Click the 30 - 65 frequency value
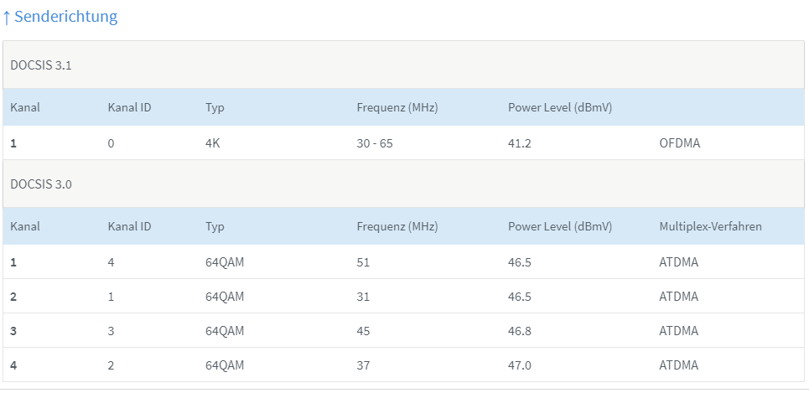Screen dimensions: 809x393 coord(374,143)
